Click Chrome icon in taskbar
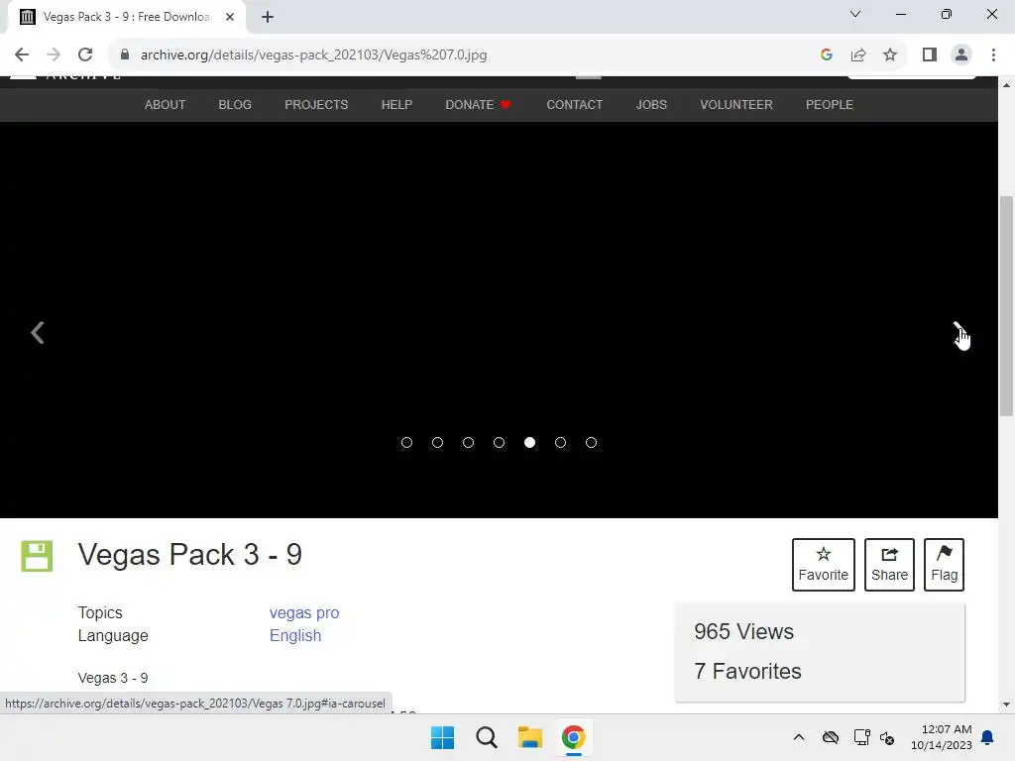Viewport: 1015px width, 761px height. pyautogui.click(x=574, y=737)
